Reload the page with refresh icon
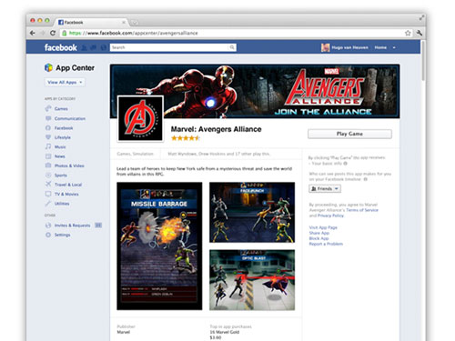 click(53, 33)
